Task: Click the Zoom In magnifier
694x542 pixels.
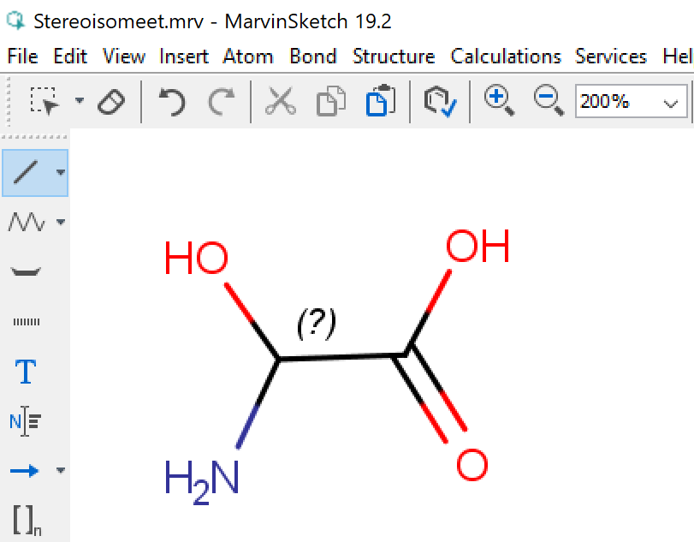Action: click(498, 100)
